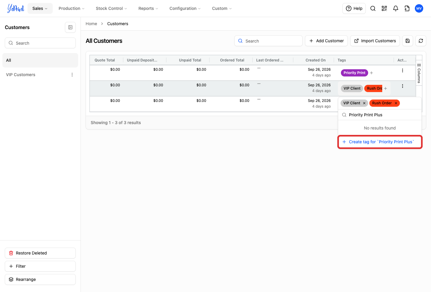Open the Configuration dropdown
Viewport: 431px width, 292px height.
tap(185, 8)
